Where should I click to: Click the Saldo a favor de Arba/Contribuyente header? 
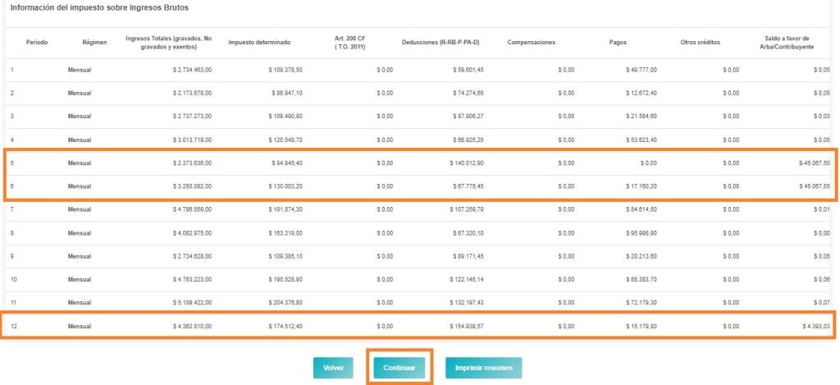(787, 42)
